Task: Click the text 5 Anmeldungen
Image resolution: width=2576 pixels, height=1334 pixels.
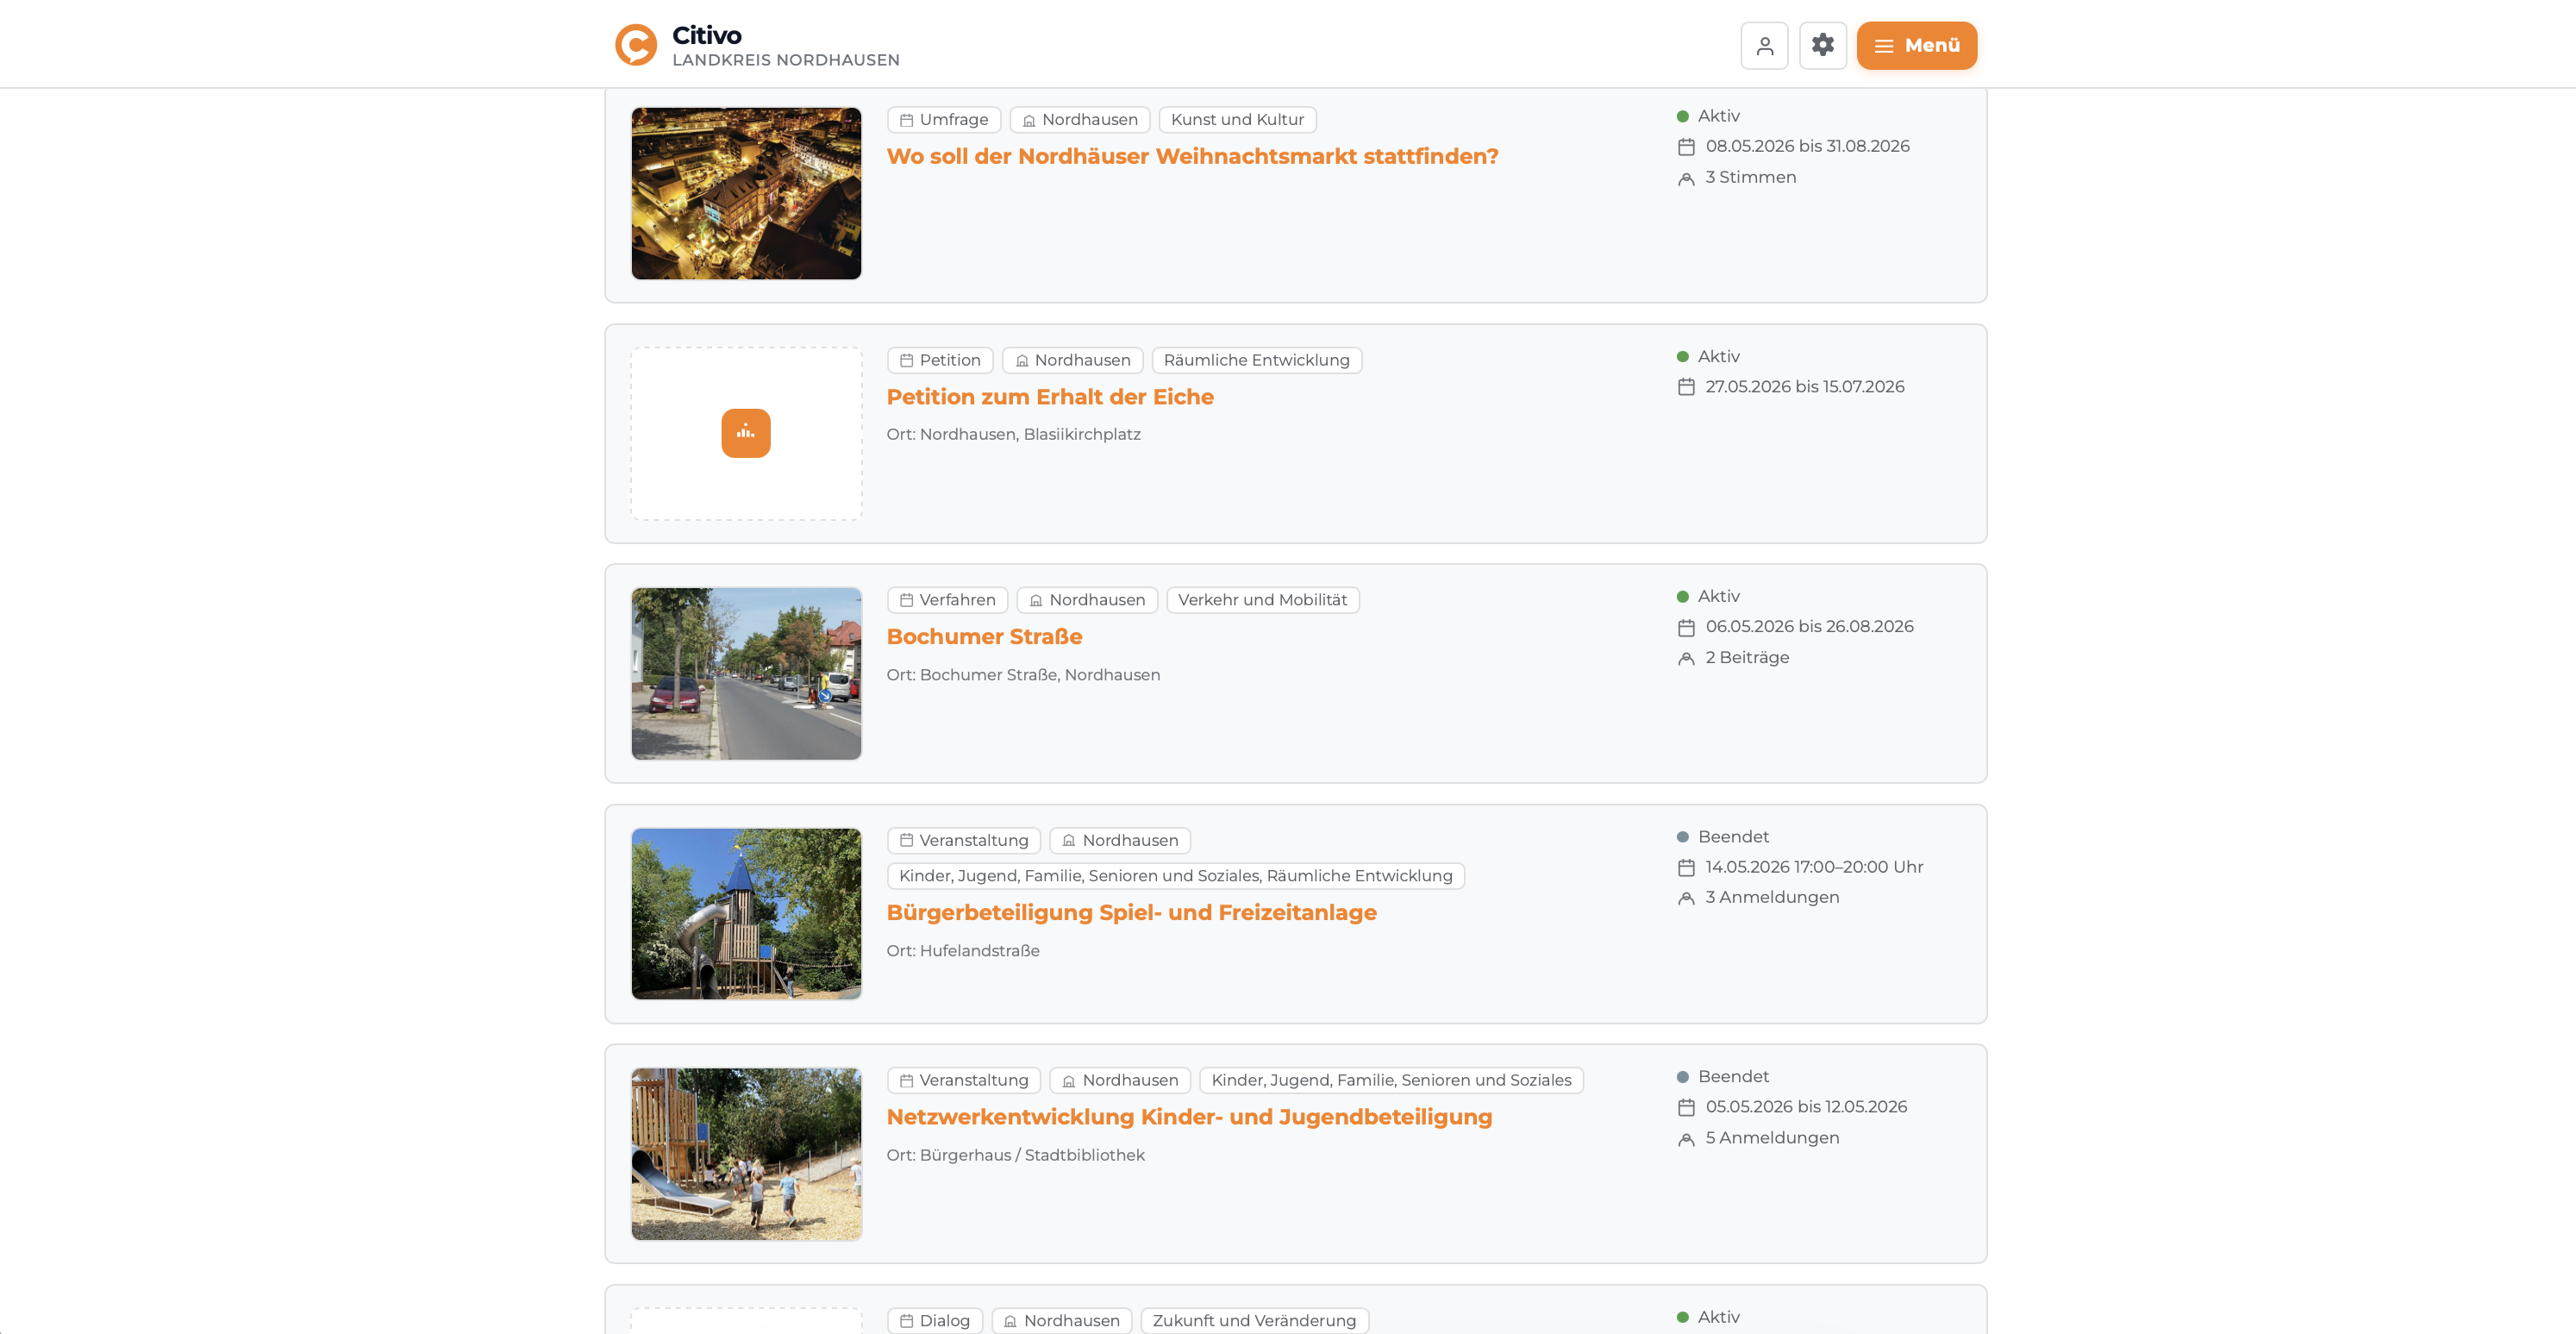Action: (x=1772, y=1138)
